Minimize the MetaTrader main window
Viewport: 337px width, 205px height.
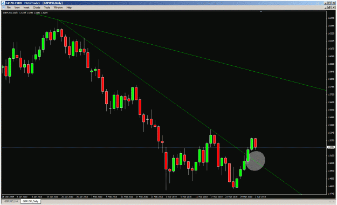(x=326, y=3)
